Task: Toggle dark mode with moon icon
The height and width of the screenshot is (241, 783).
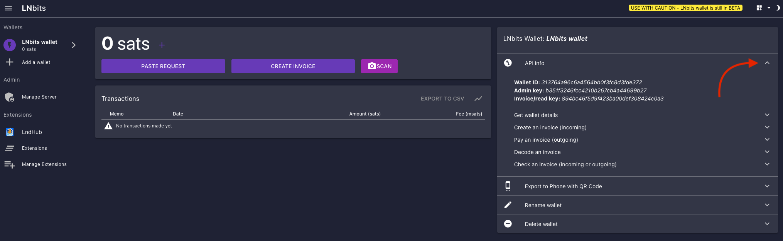Action: (x=778, y=8)
